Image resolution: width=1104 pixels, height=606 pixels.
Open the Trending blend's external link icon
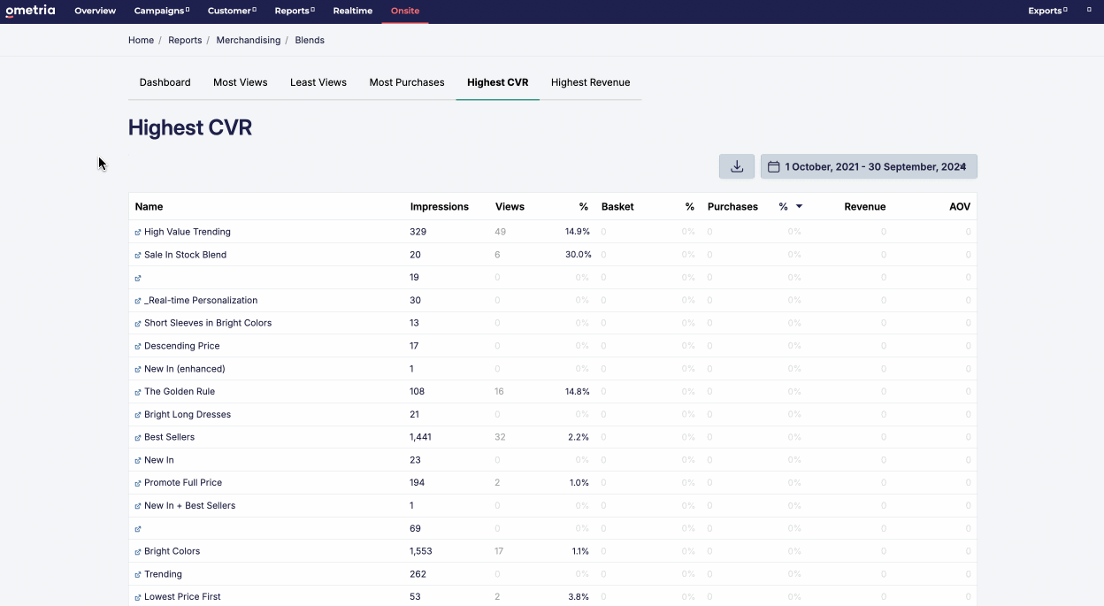[x=136, y=573]
